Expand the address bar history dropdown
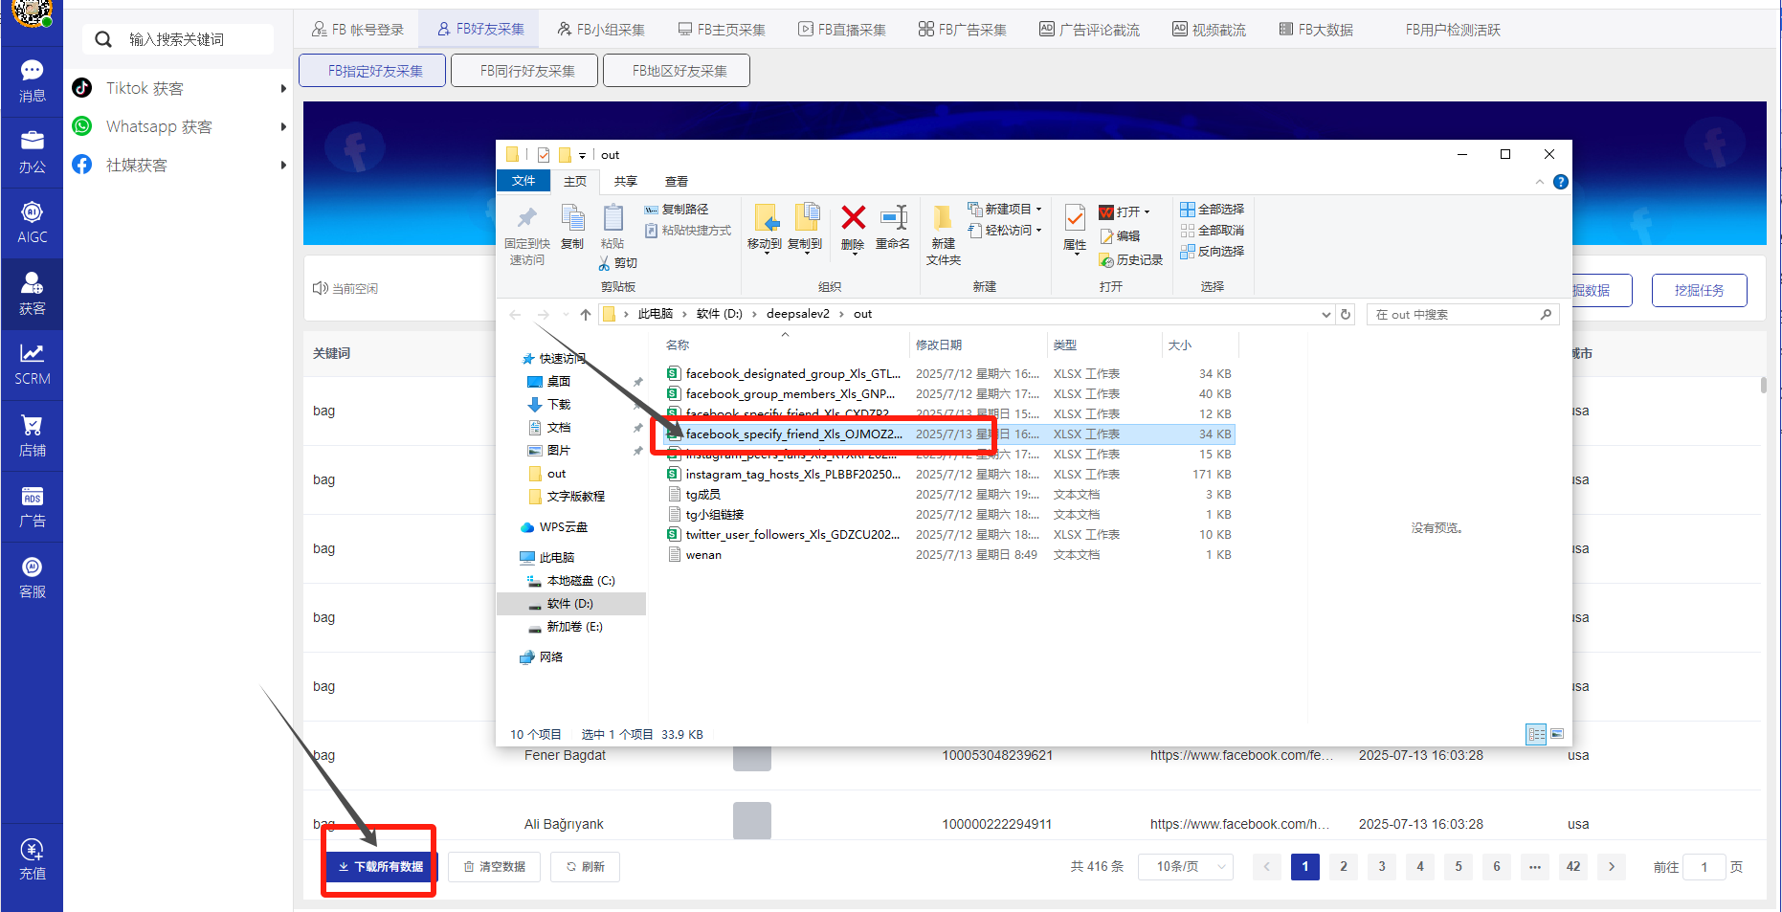 pos(1325,314)
